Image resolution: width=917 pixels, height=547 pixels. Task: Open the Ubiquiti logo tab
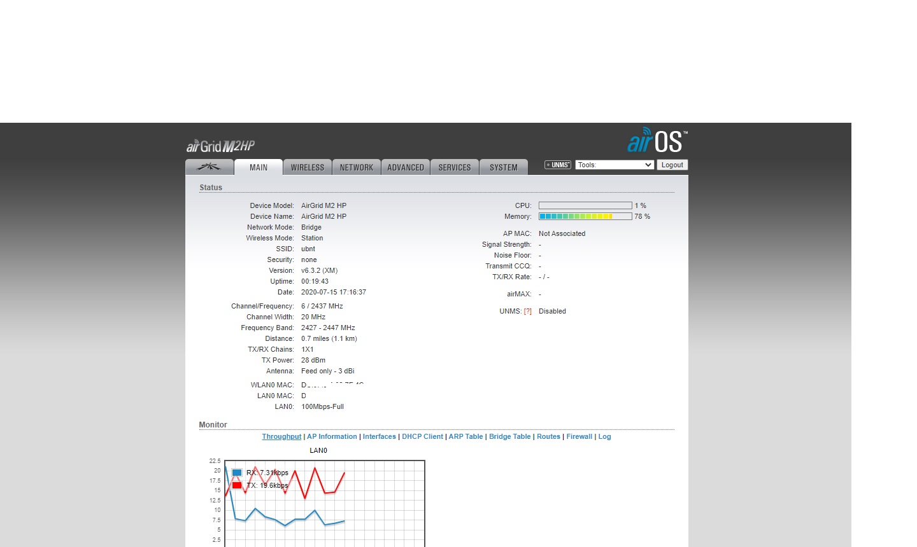tap(209, 167)
